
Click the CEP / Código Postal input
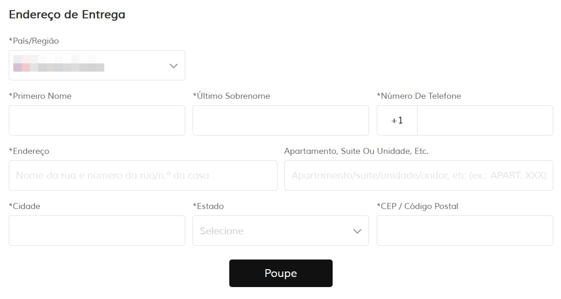(x=465, y=231)
